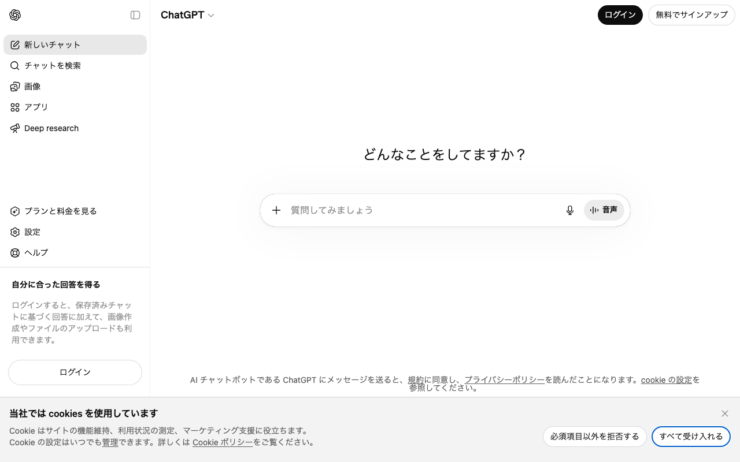740x462 pixels.
Task: Click the heading どんなことをしてますか？
Action: pos(445,155)
